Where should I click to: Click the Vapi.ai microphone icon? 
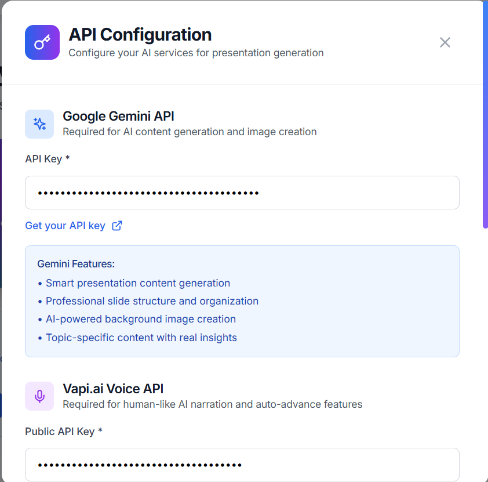pyautogui.click(x=39, y=396)
